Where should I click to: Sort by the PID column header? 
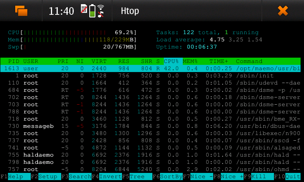pos(14,61)
